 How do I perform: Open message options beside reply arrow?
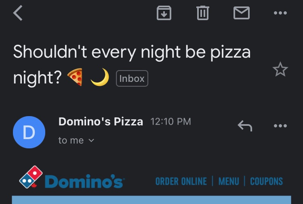[280, 126]
